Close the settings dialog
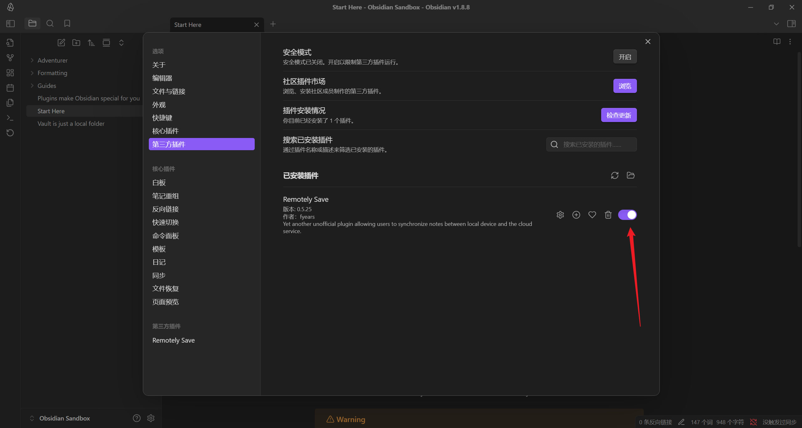The height and width of the screenshot is (428, 802). click(x=648, y=42)
